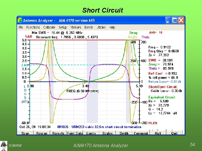Click the Quit button

tap(174, 133)
